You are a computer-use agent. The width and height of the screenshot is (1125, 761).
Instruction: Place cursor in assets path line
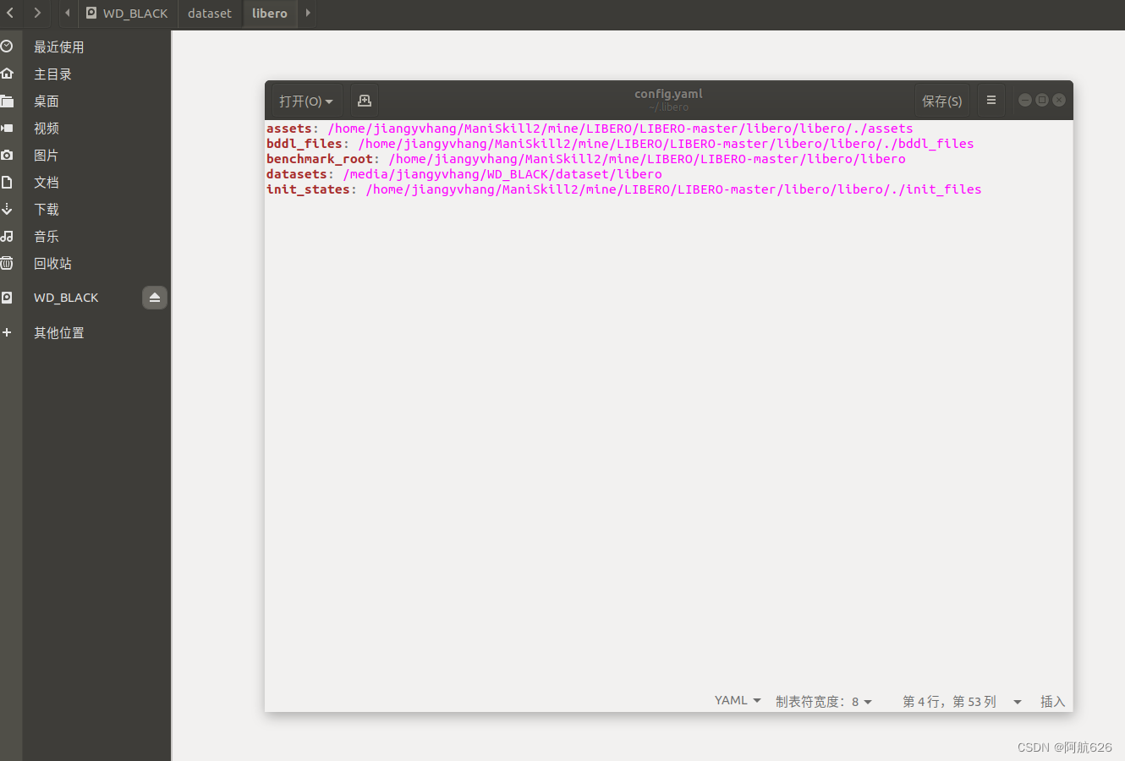(x=620, y=129)
